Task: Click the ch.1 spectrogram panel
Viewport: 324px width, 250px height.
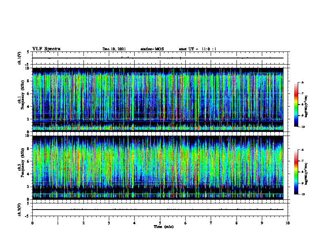Action: (158, 100)
